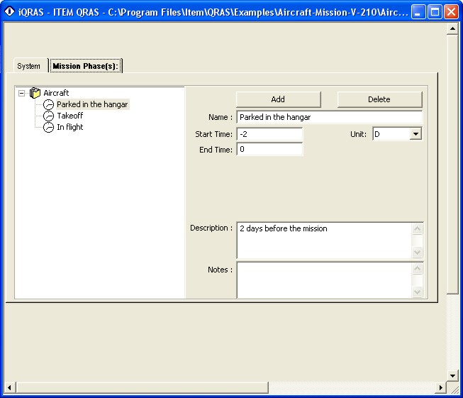Click inside the Notes text area
Screen dimensions: 463x398
coord(323,280)
